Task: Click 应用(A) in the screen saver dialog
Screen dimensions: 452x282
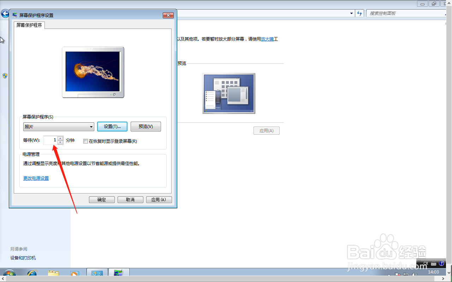Action: click(159, 200)
